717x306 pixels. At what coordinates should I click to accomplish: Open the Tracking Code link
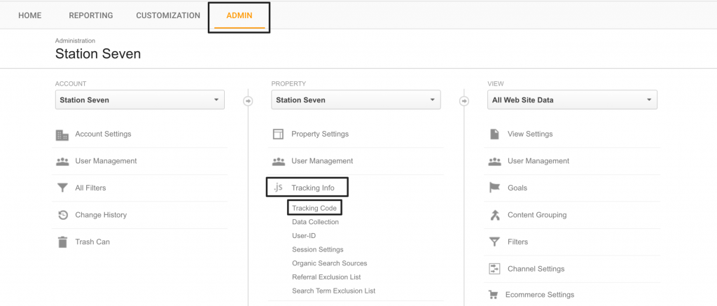pyautogui.click(x=314, y=208)
